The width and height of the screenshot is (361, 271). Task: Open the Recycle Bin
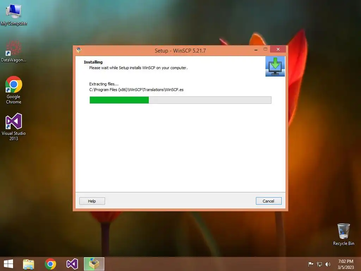click(343, 234)
